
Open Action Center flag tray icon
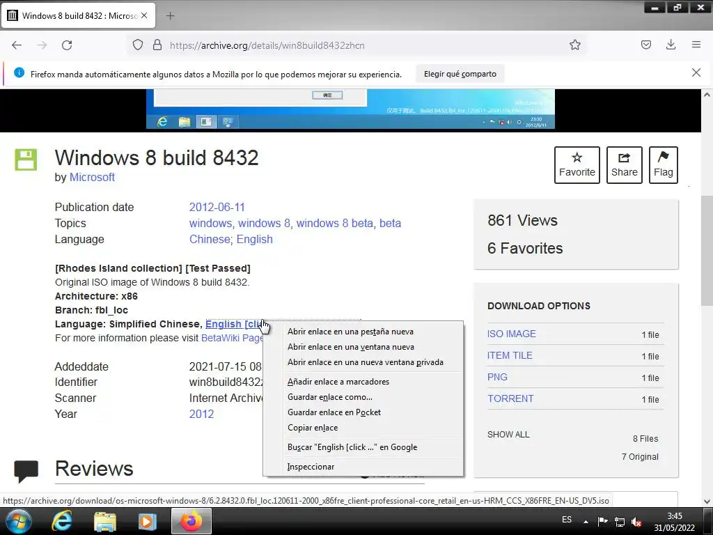click(x=602, y=521)
